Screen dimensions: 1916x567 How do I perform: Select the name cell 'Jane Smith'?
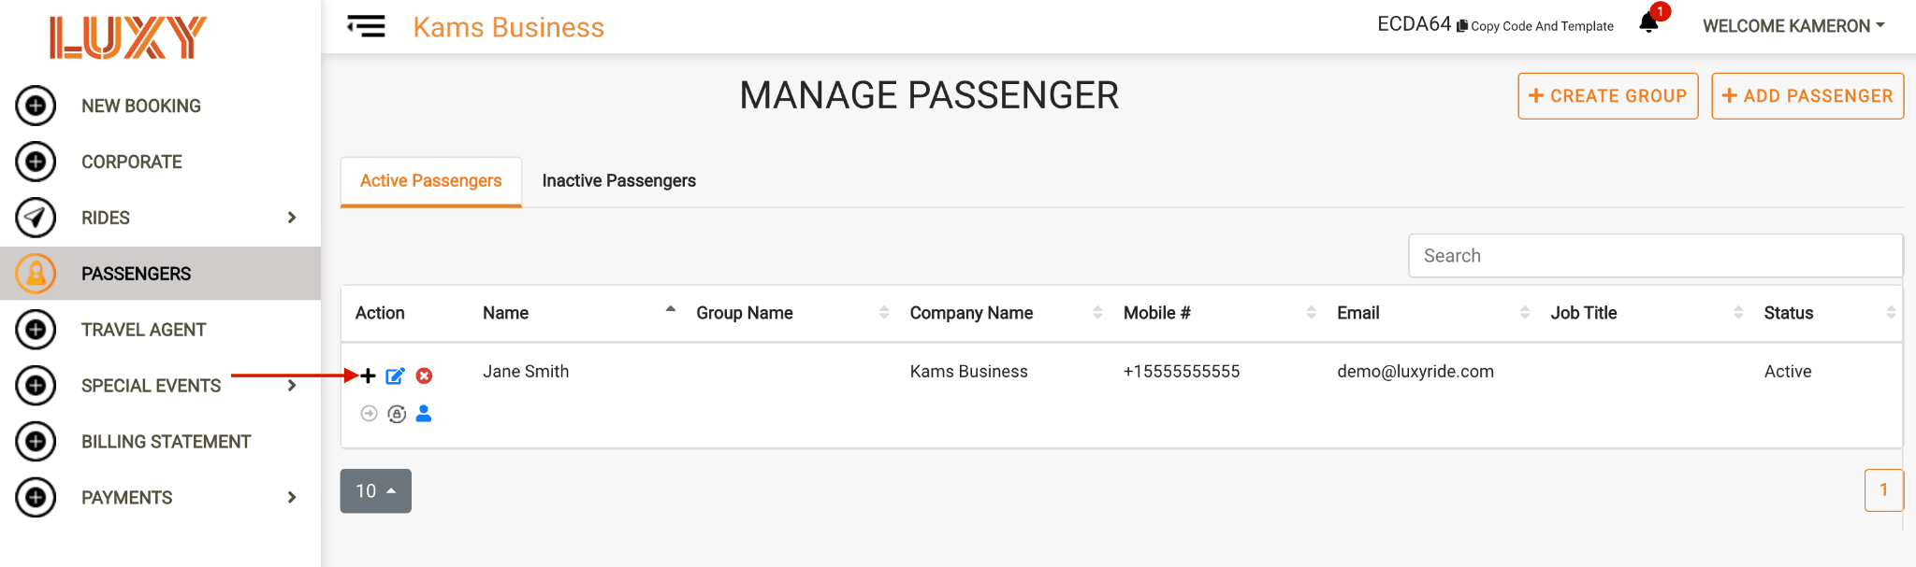click(526, 372)
